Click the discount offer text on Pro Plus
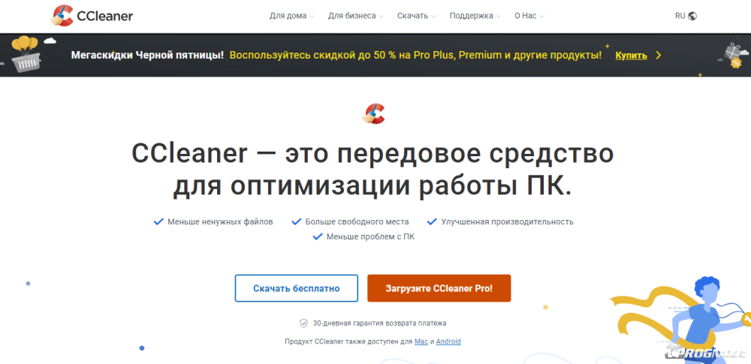This screenshot has width=751, height=364. coord(415,55)
